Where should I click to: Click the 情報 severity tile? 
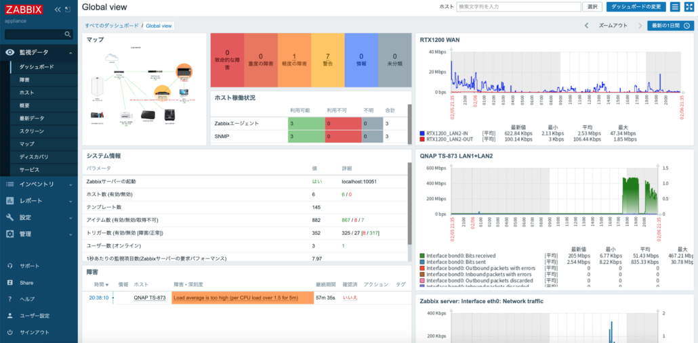[x=361, y=60]
